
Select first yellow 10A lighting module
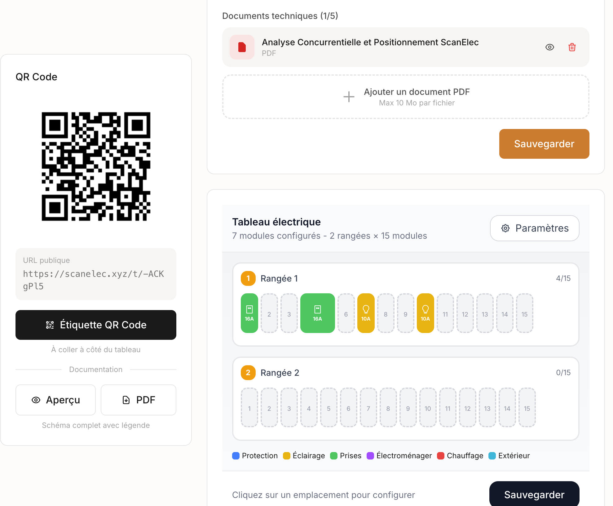366,313
